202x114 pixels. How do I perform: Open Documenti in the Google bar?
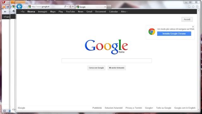(x=101, y=12)
